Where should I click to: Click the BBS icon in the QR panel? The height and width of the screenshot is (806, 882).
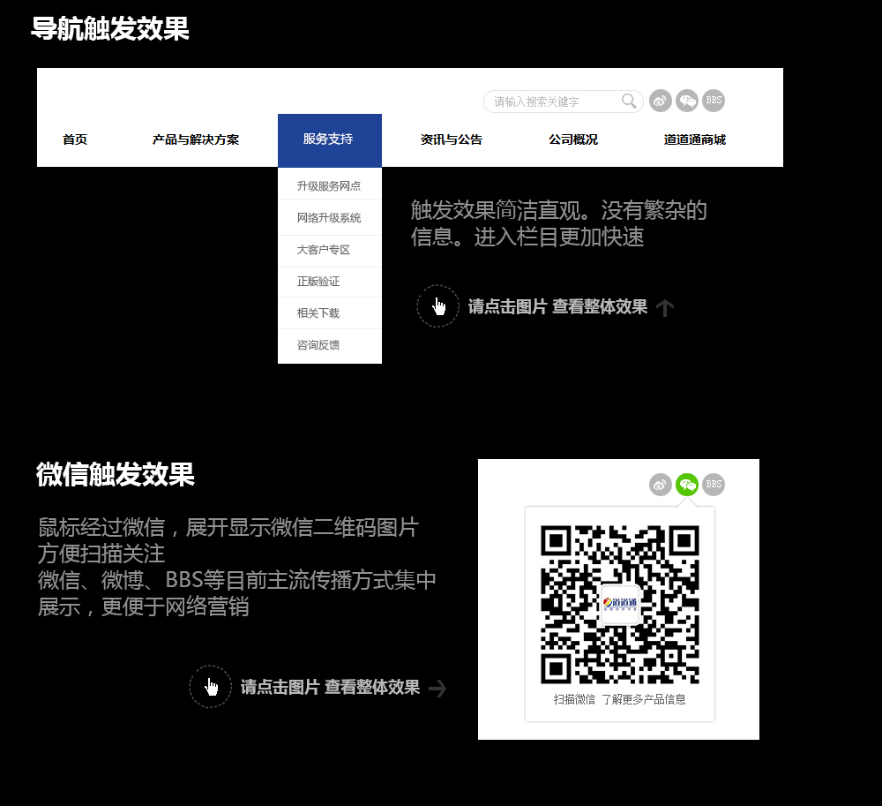point(714,485)
